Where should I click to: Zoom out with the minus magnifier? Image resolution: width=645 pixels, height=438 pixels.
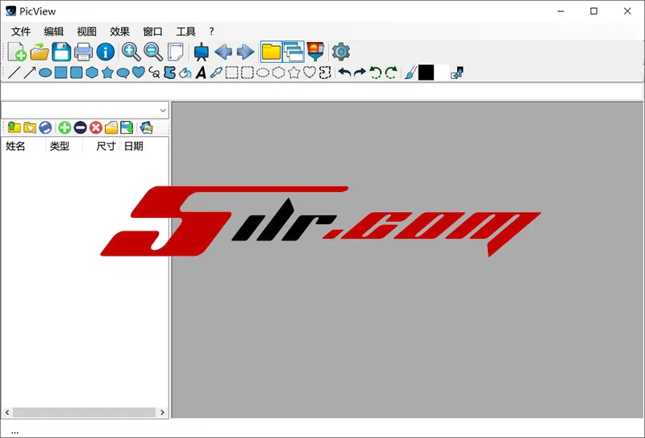[x=153, y=52]
